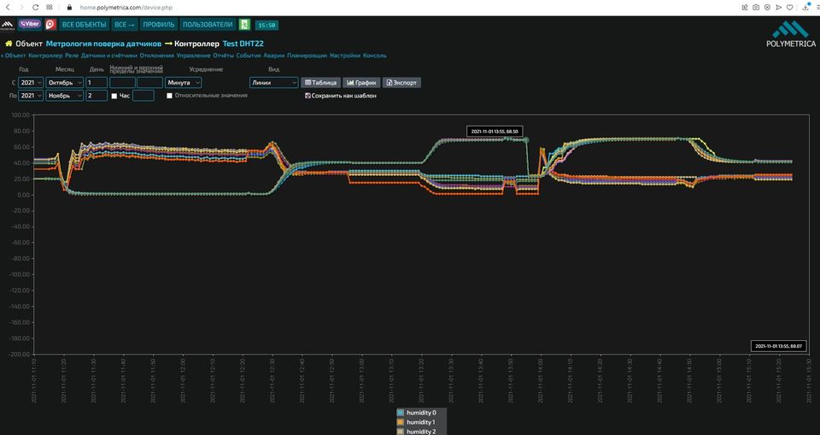The height and width of the screenshot is (435, 820).
Task: Click the ad blocker shield icon
Action: pos(767,8)
